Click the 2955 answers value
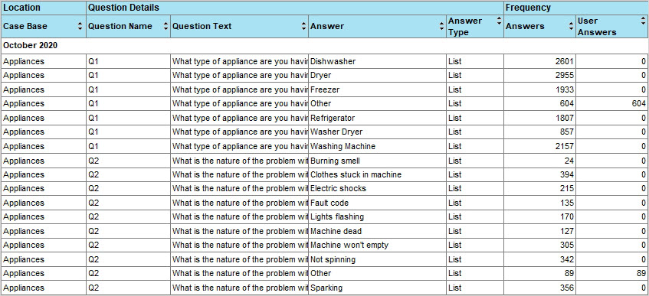This screenshot has width=649, height=296. tap(565, 76)
